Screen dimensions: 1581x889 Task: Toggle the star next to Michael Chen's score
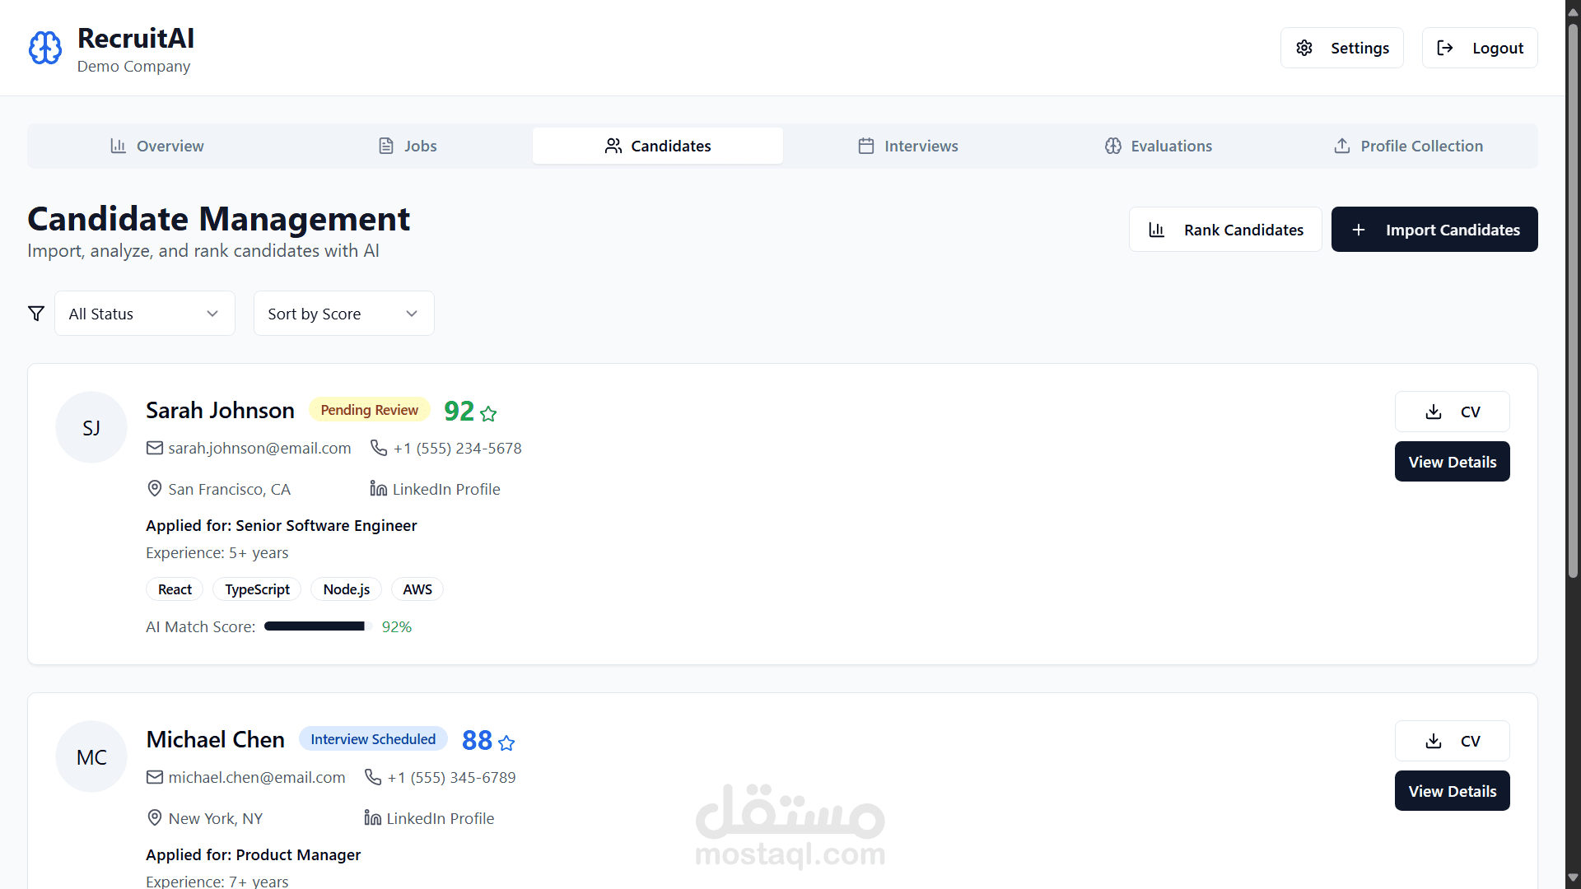click(x=506, y=742)
